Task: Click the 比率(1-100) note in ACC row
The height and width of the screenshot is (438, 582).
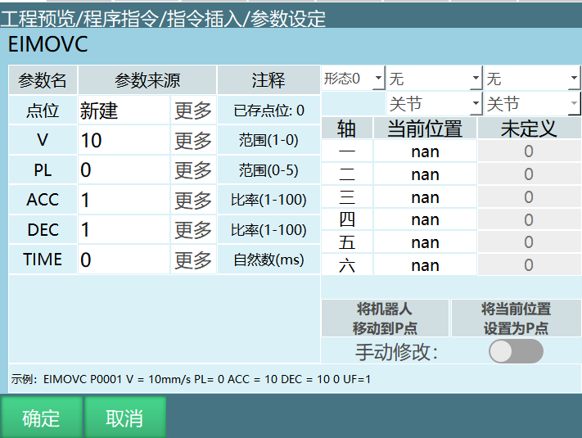Action: (x=268, y=200)
